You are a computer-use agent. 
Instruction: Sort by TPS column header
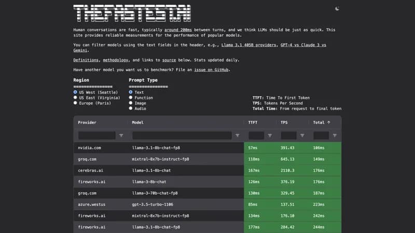[284, 122]
